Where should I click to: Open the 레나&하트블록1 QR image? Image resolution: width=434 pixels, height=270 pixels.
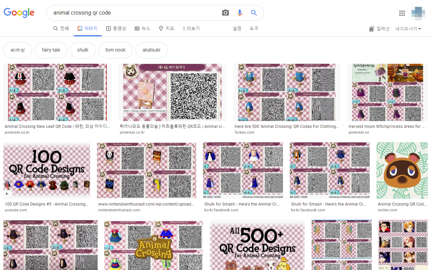[172, 92]
